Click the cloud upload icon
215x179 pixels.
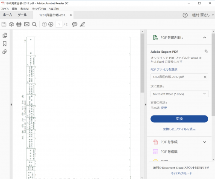(x=12, y=24)
